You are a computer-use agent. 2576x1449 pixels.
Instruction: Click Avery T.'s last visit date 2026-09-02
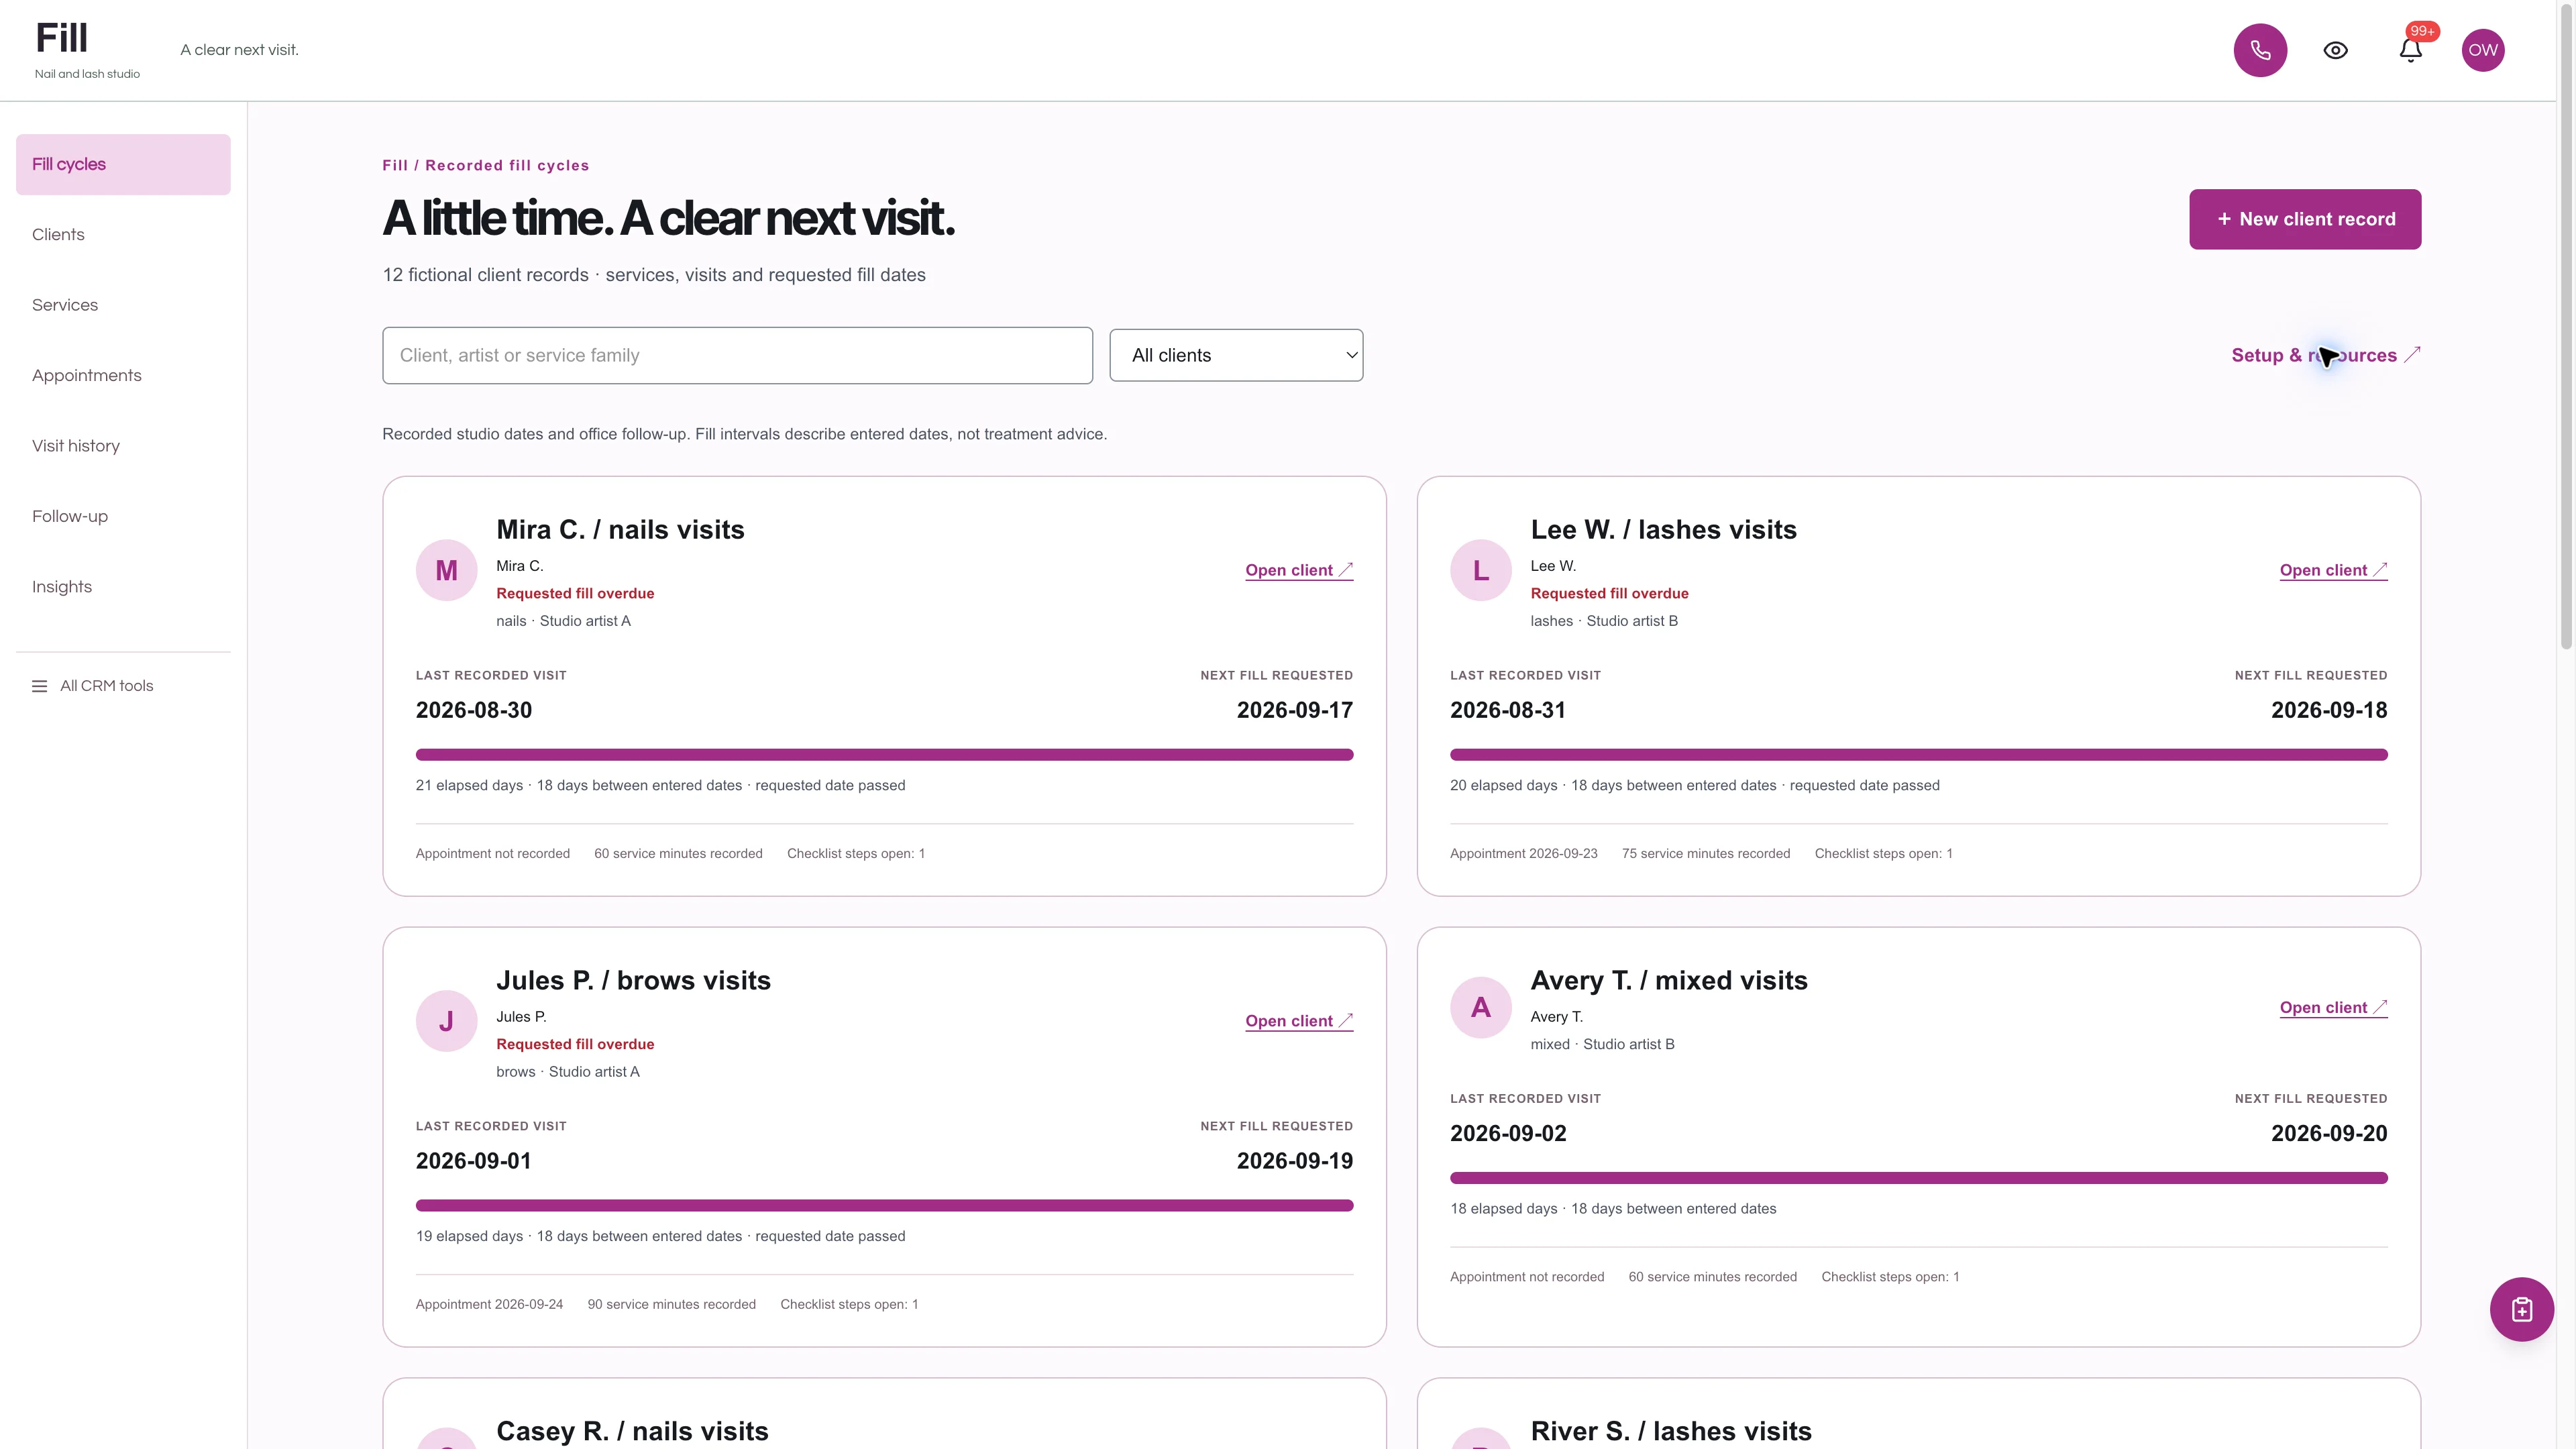[x=1508, y=1133]
